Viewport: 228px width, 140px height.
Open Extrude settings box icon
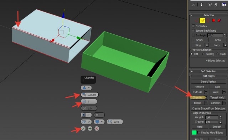coord(206,92)
